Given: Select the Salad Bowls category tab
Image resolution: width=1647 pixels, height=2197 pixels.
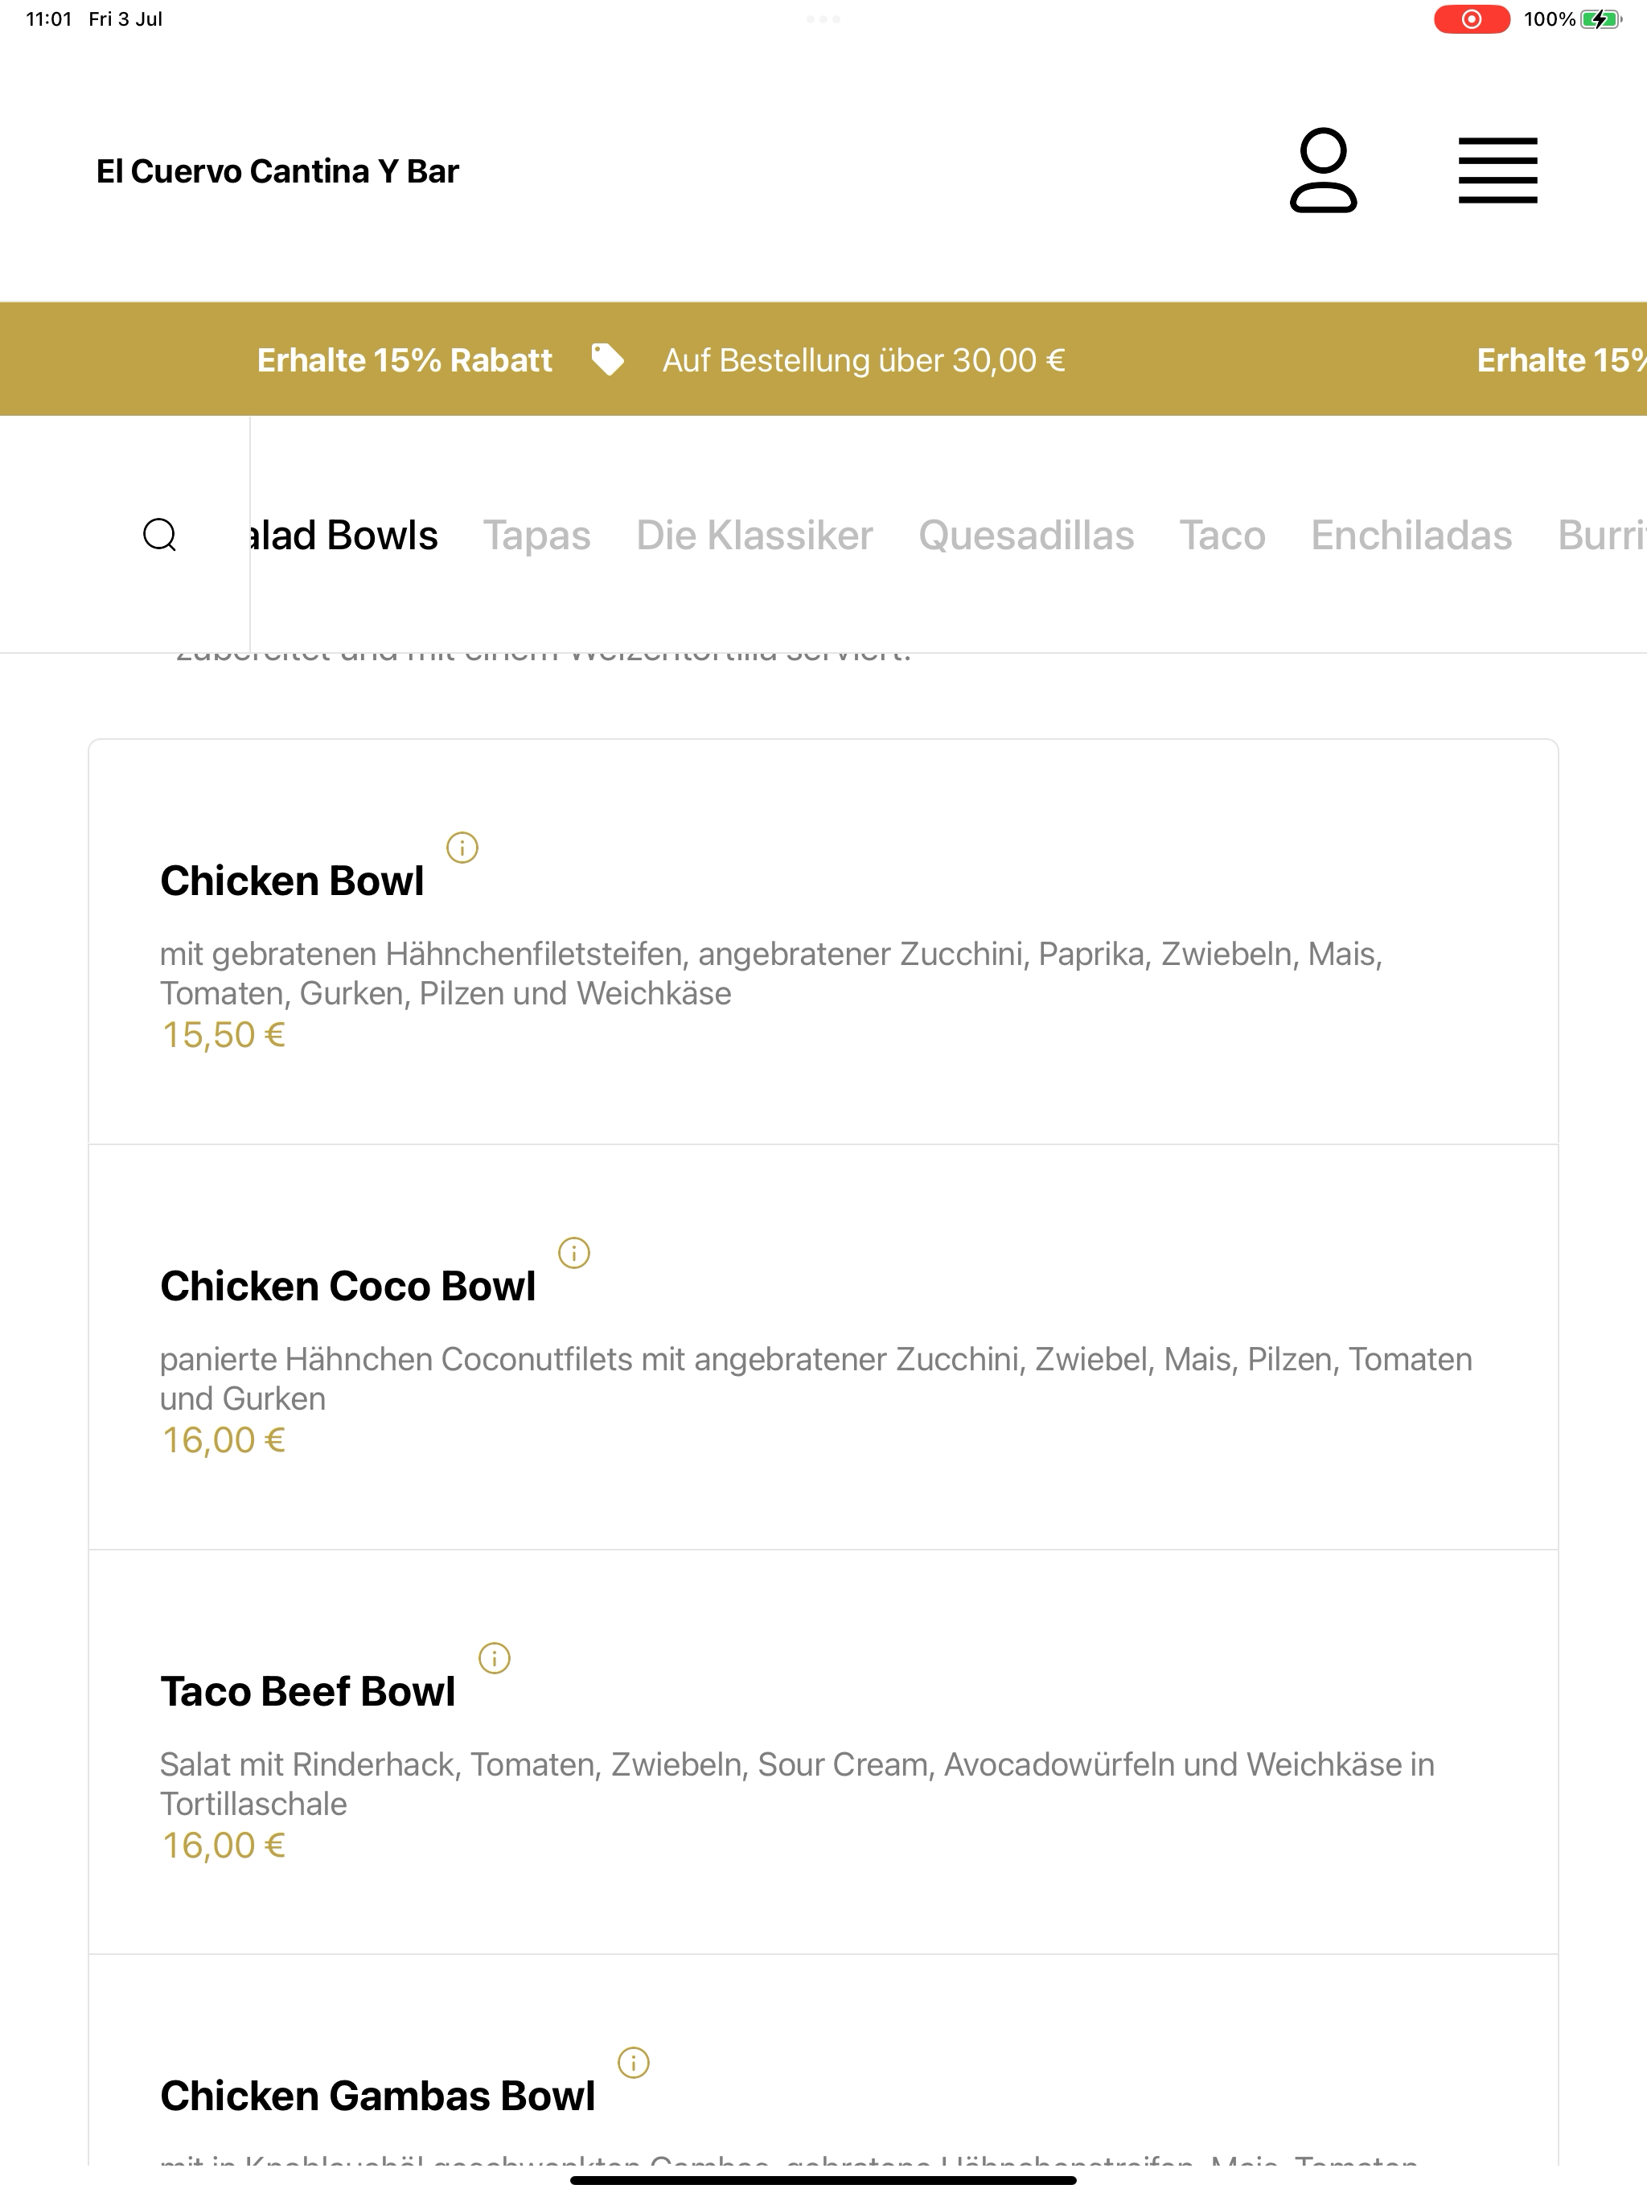Looking at the screenshot, I should pyautogui.click(x=343, y=534).
